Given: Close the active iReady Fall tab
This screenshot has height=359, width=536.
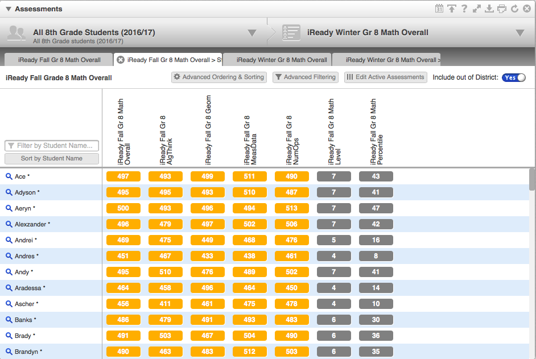Looking at the screenshot, I should [x=120, y=60].
